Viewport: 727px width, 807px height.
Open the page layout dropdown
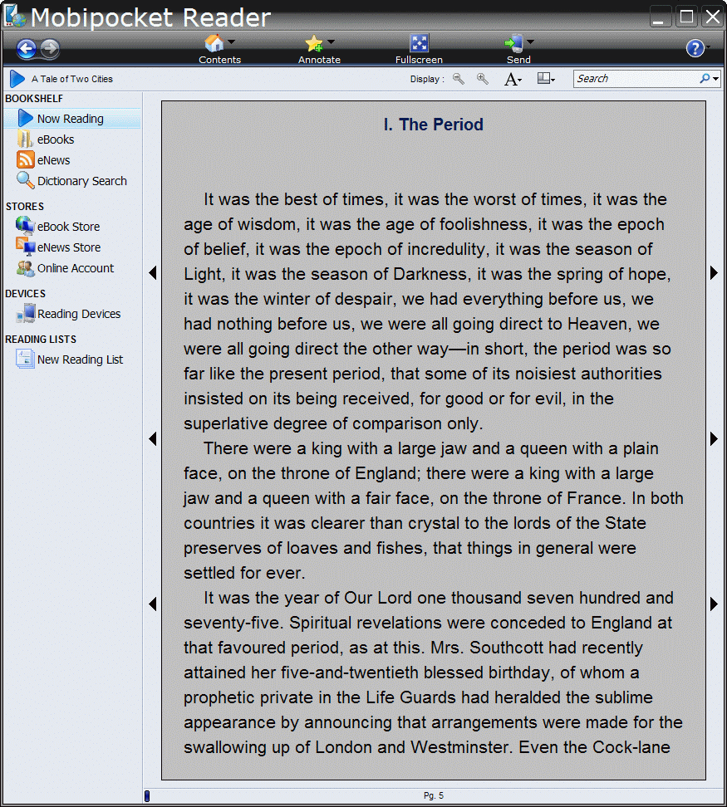pos(546,79)
